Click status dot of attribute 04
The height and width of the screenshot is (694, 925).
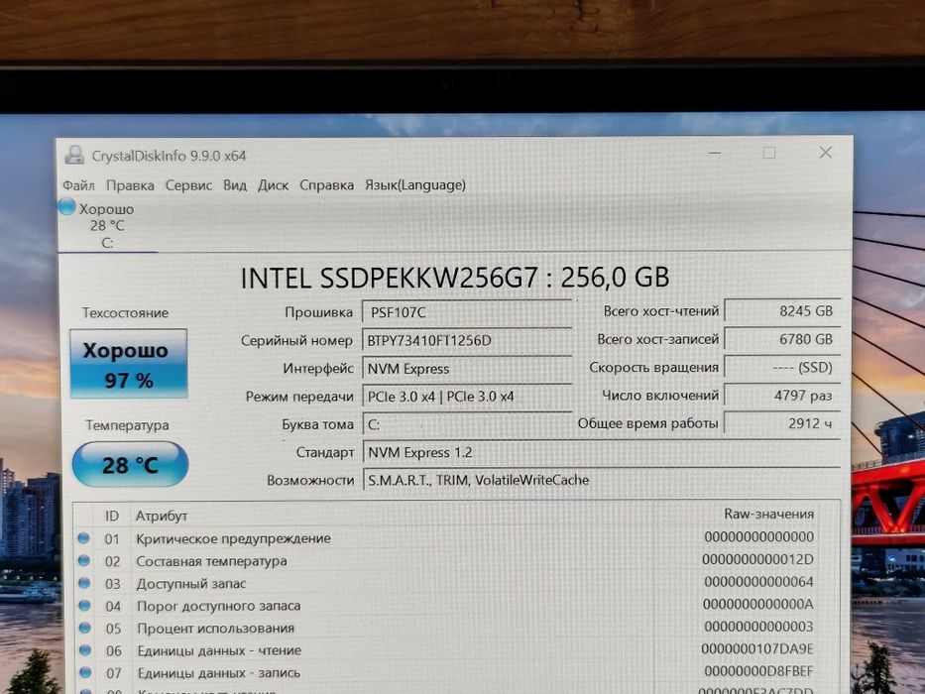click(x=85, y=605)
